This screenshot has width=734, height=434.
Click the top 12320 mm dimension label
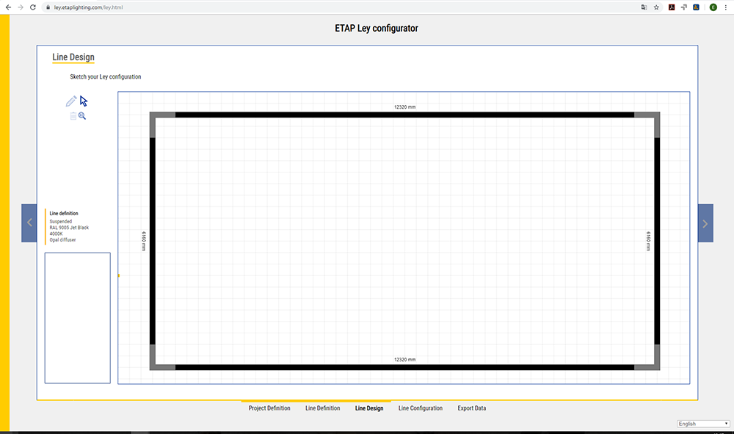click(405, 107)
